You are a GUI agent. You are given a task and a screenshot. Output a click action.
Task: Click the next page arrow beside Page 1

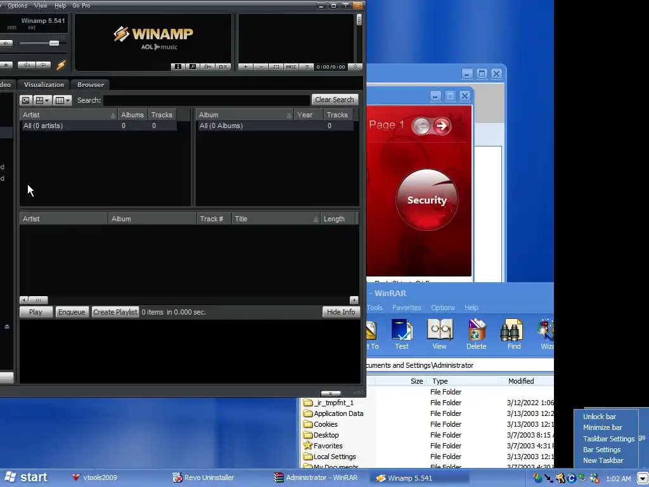(442, 126)
